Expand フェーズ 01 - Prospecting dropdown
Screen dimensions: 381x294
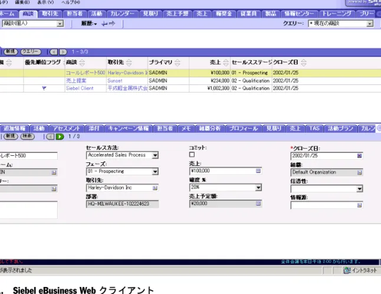pyautogui.click(x=155, y=172)
